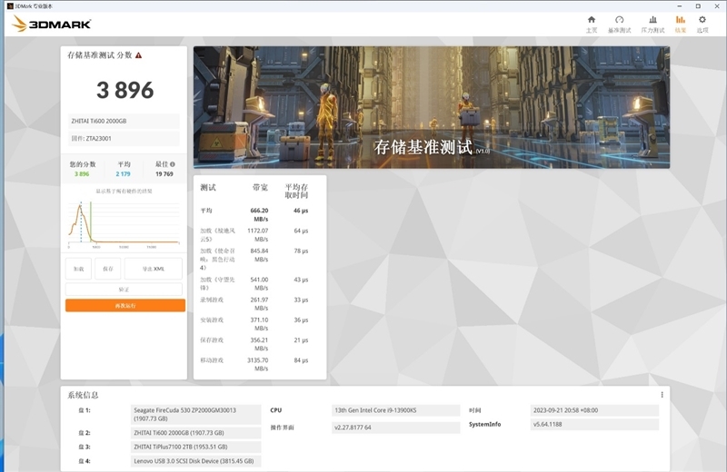The height and width of the screenshot is (472, 727).
Task: Click the SystemInfo v5.64.1188 field
Action: click(x=594, y=424)
